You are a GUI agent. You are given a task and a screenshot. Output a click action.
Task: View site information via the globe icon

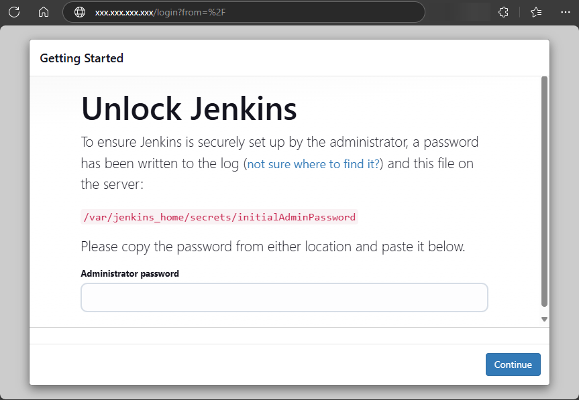click(x=80, y=12)
